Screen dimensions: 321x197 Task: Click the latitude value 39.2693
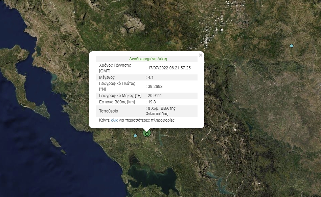pyautogui.click(x=155, y=87)
